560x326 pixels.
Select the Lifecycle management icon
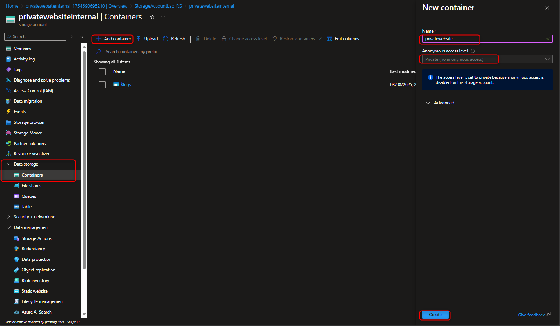17,301
